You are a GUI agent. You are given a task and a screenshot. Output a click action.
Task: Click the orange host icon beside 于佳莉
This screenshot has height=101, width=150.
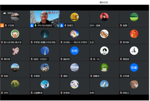(2, 26)
